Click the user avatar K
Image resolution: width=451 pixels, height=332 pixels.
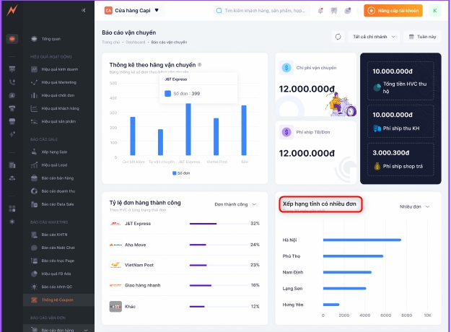tap(434, 11)
